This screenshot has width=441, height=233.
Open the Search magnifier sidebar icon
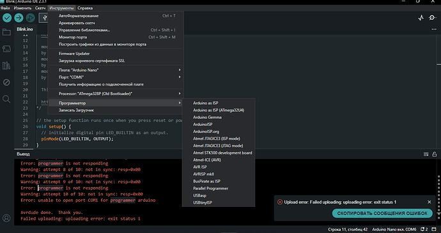click(6, 99)
